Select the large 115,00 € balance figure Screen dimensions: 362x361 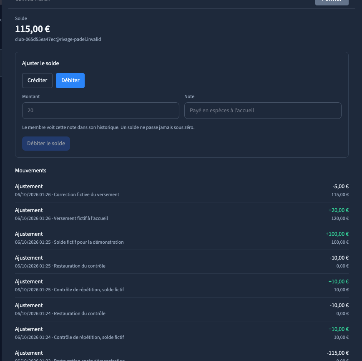point(33,29)
